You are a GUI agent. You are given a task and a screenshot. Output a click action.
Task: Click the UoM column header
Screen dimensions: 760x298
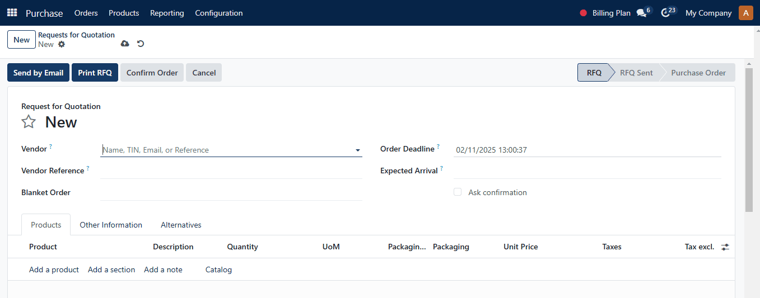tap(331, 247)
